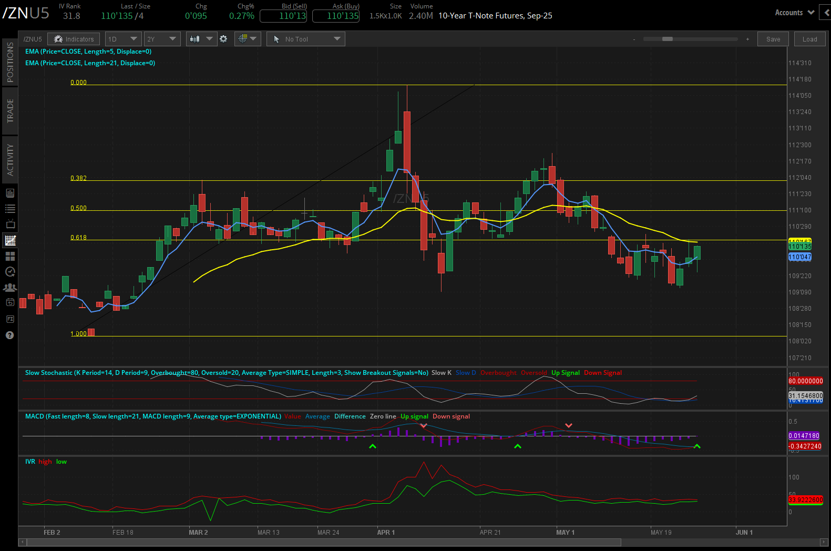This screenshot has width=831, height=551.
Task: Open the watchlist list icon in sidebar
Action: pyautogui.click(x=10, y=209)
